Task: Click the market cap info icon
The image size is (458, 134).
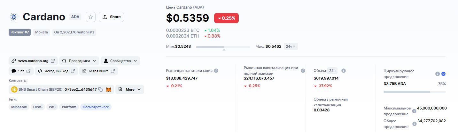Action: coord(216,71)
